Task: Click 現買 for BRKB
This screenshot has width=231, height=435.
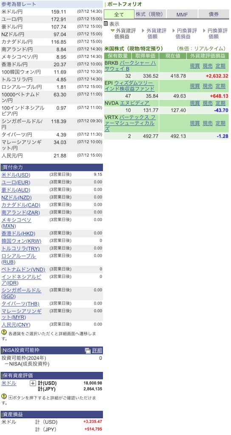Action: [194, 66]
